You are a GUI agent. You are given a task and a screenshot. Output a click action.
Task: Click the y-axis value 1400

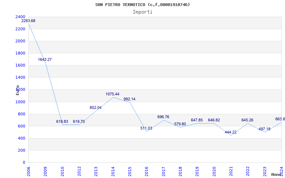20,78
